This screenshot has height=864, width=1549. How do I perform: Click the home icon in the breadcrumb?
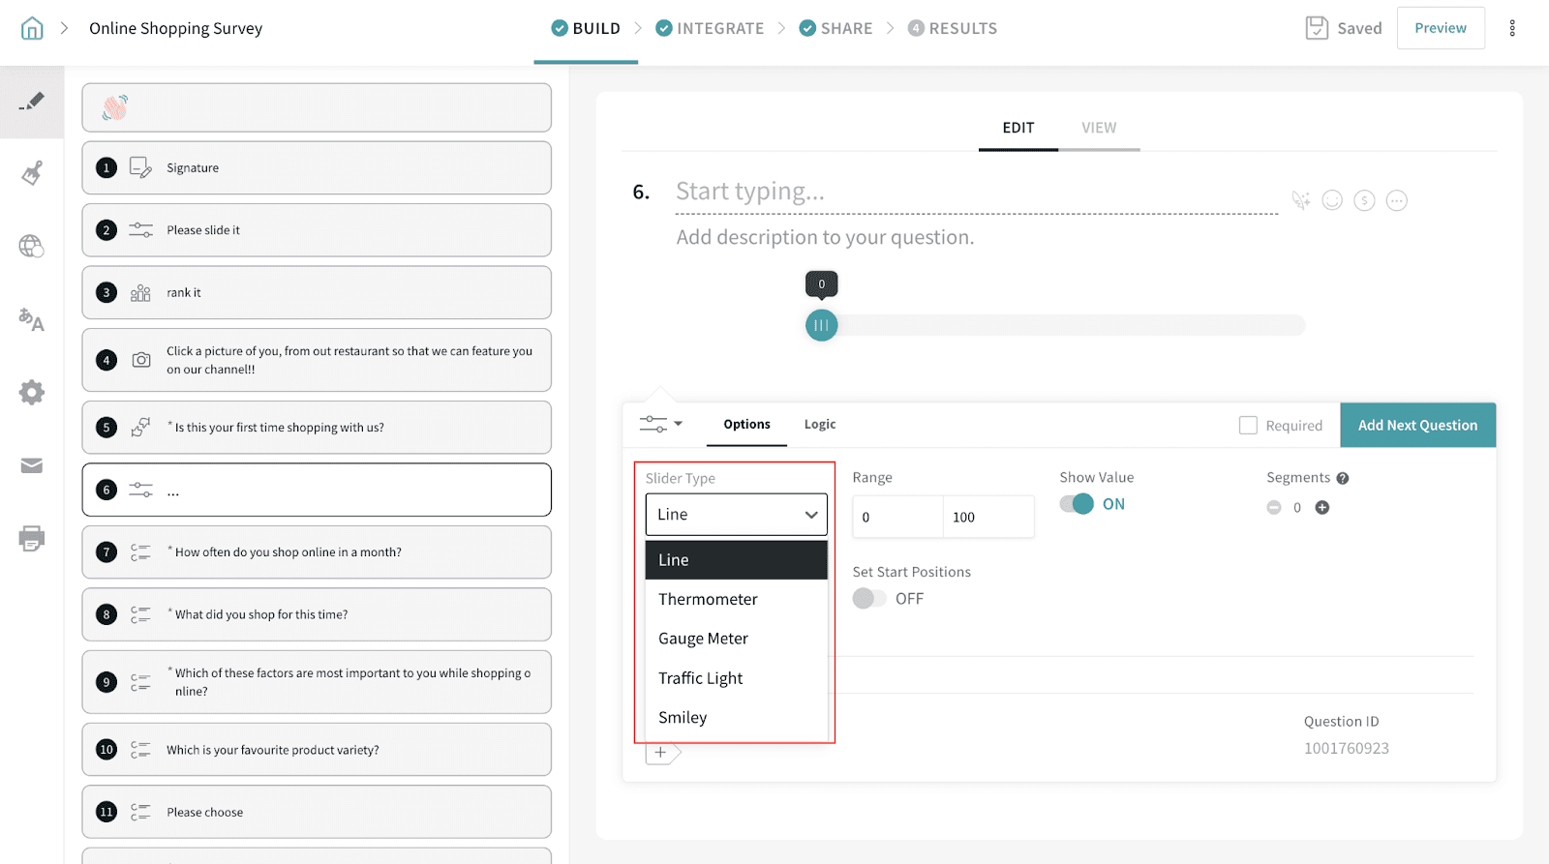tap(32, 28)
